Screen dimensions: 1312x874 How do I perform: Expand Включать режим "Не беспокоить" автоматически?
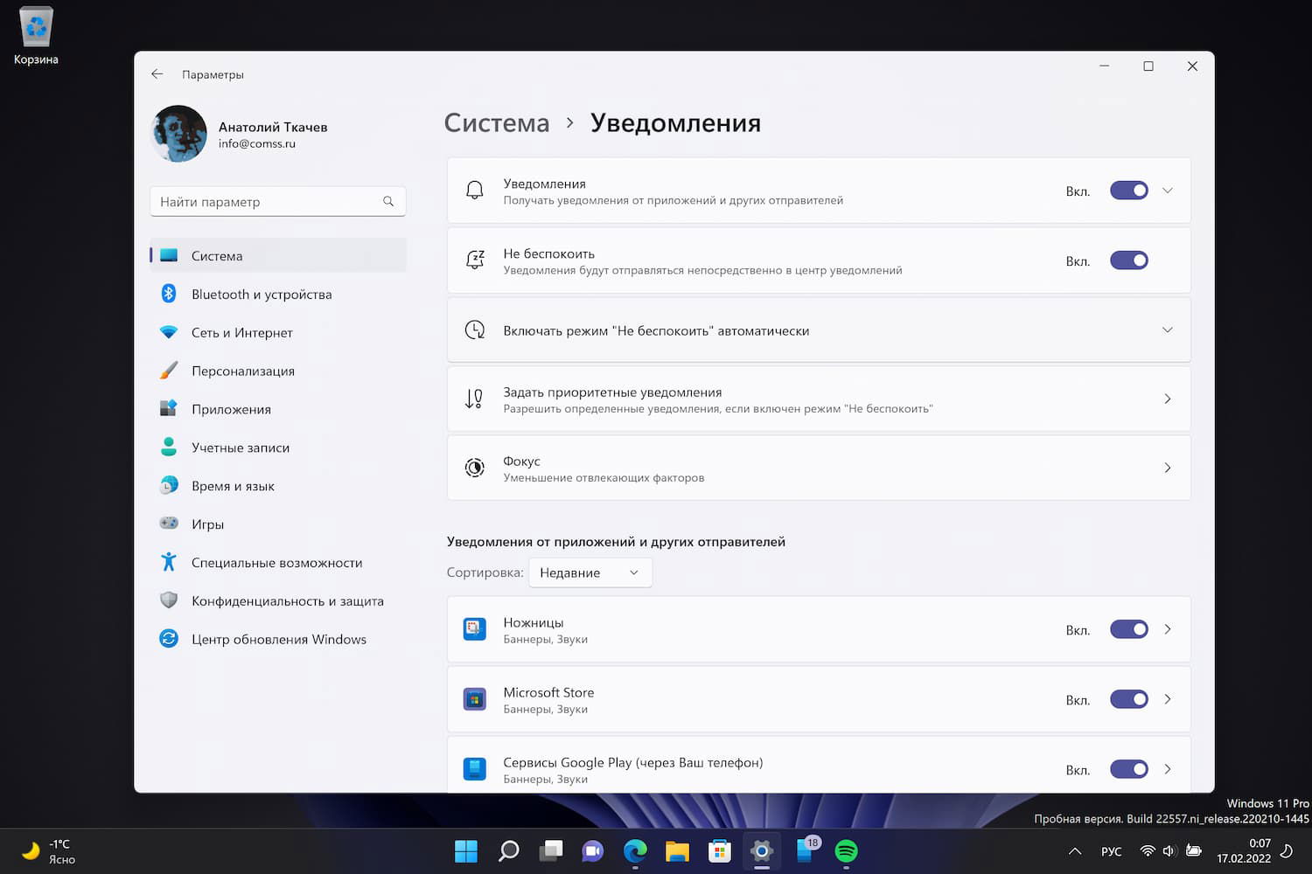pyautogui.click(x=1168, y=329)
